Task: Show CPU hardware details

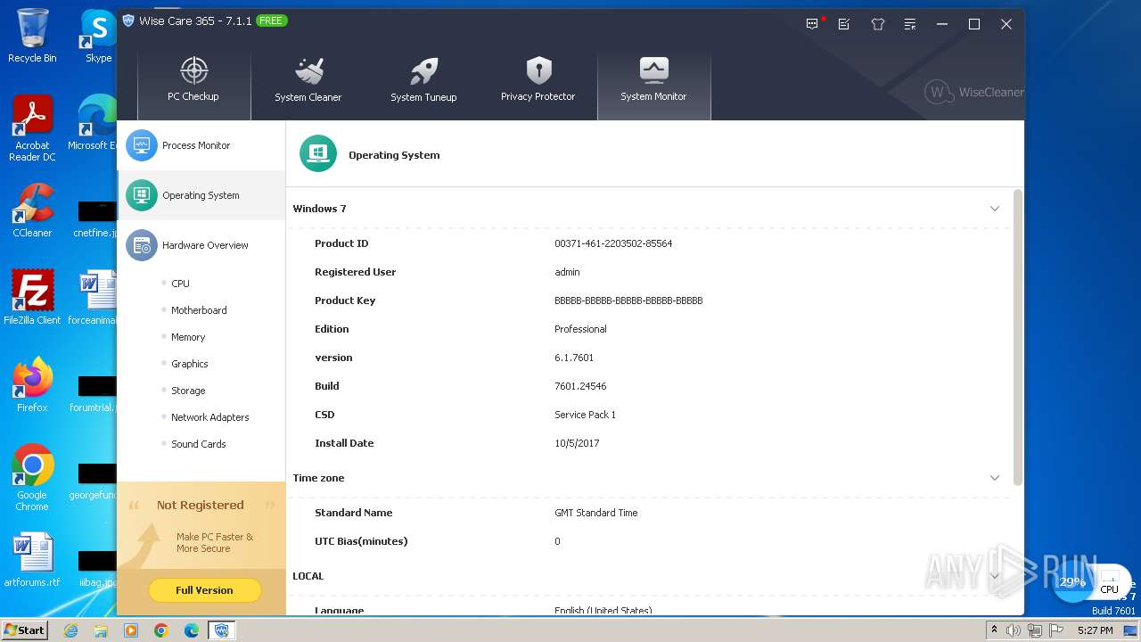Action: tap(180, 284)
